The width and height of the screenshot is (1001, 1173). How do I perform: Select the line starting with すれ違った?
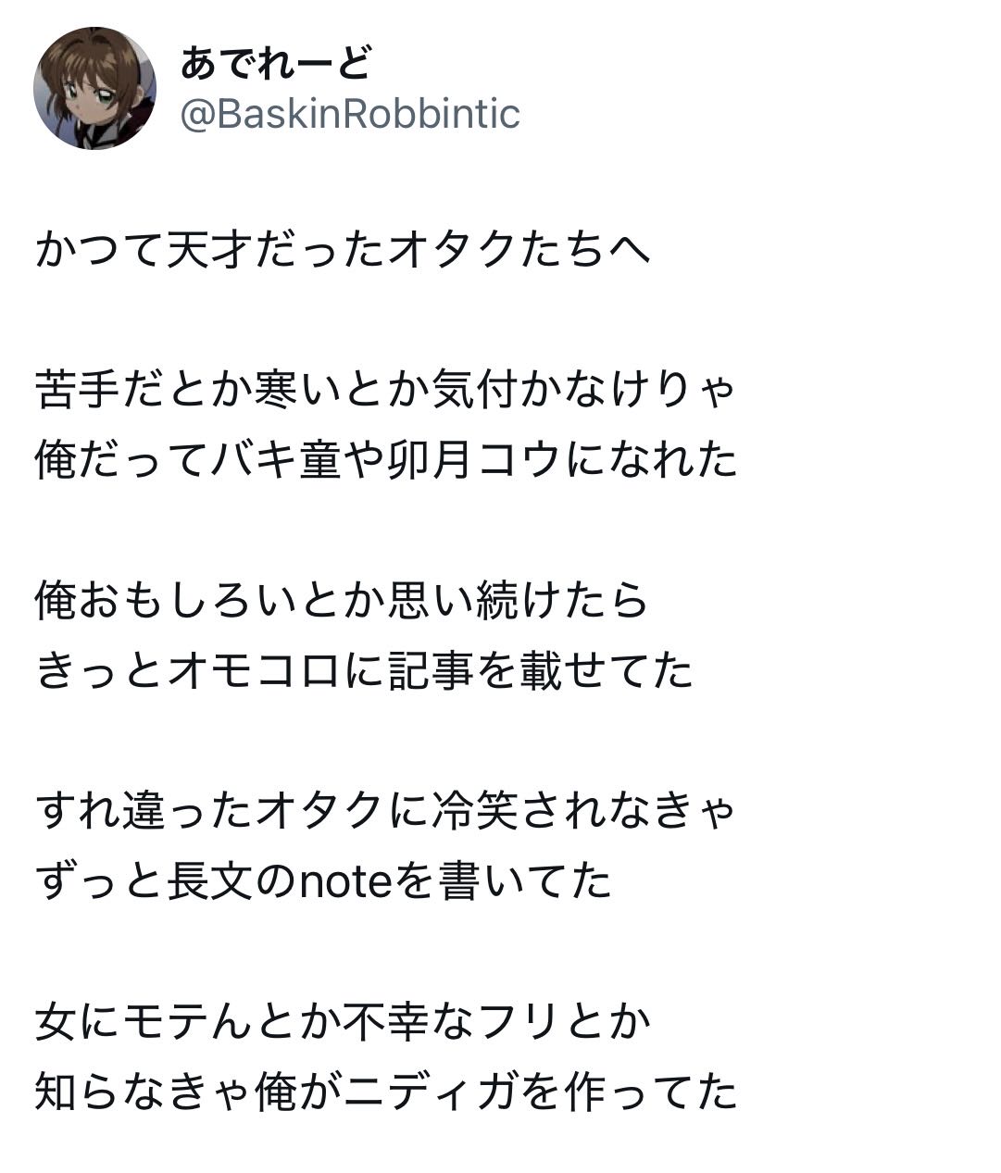(385, 811)
